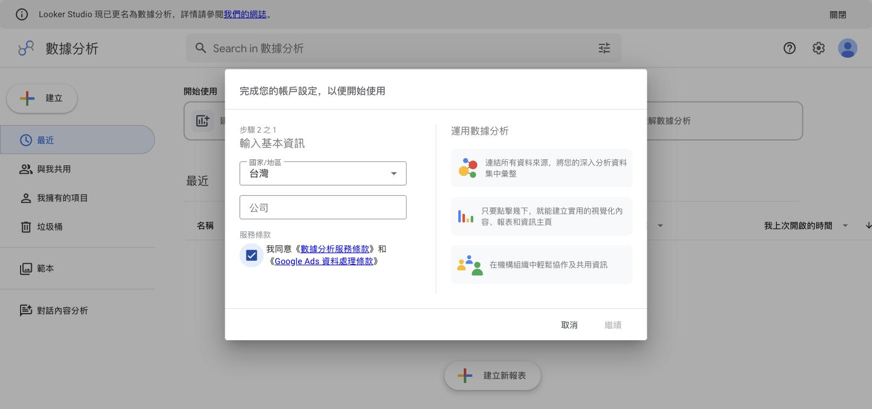The width and height of the screenshot is (872, 409).
Task: Open the settings gear icon
Action: [x=819, y=48]
